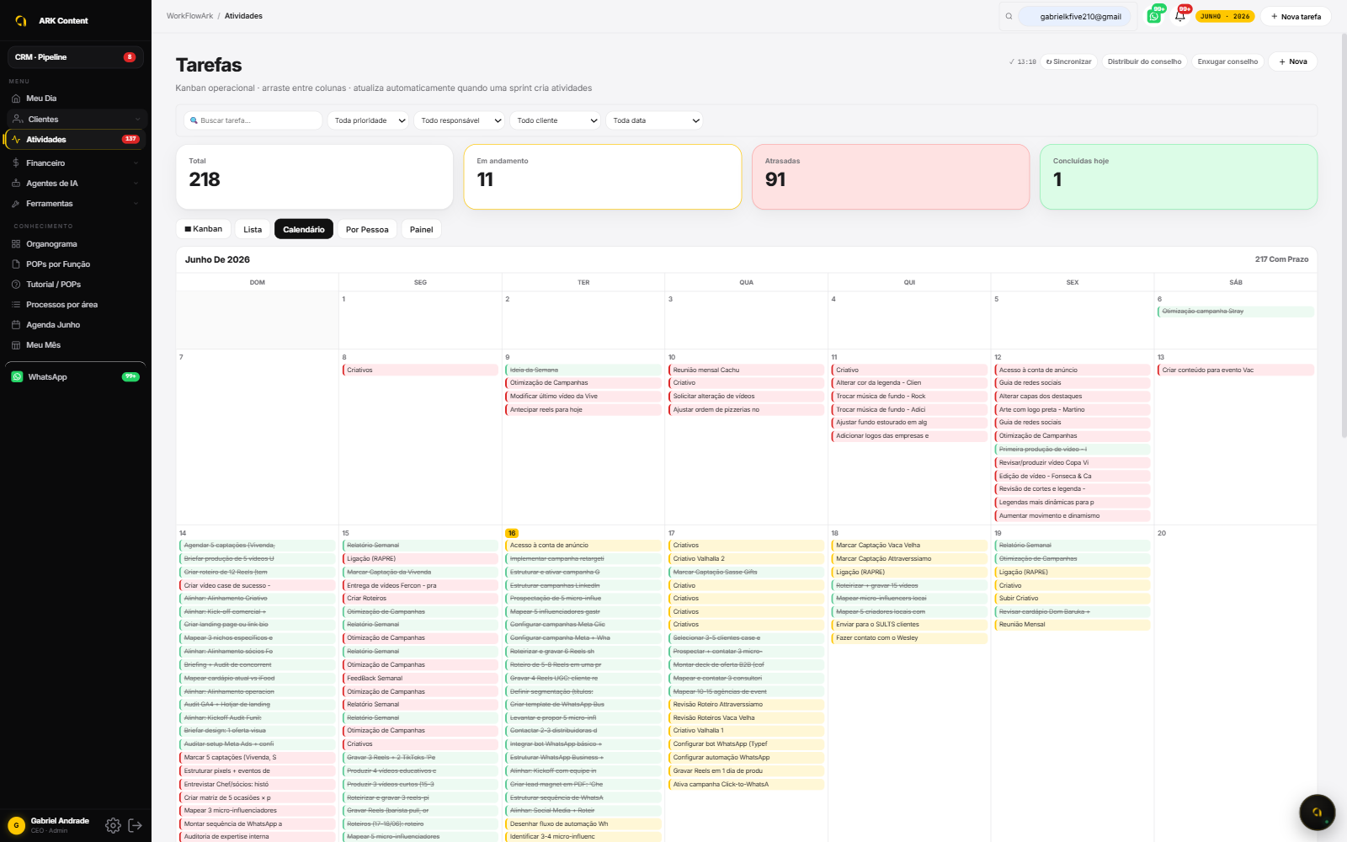1347x842 pixels.
Task: Open task 'Fazer contato com o Wesley'
Action: coord(909,638)
